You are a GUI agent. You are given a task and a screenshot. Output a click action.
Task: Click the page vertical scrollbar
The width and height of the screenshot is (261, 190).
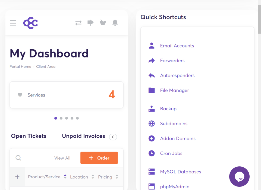coord(259,19)
